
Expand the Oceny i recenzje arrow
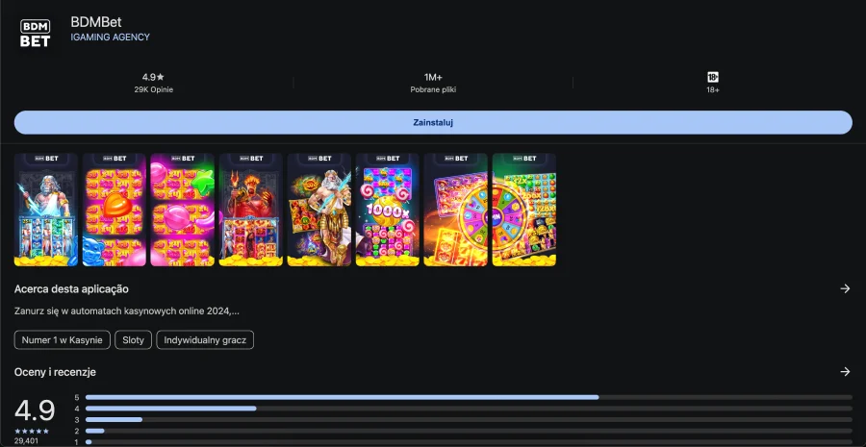[845, 372]
